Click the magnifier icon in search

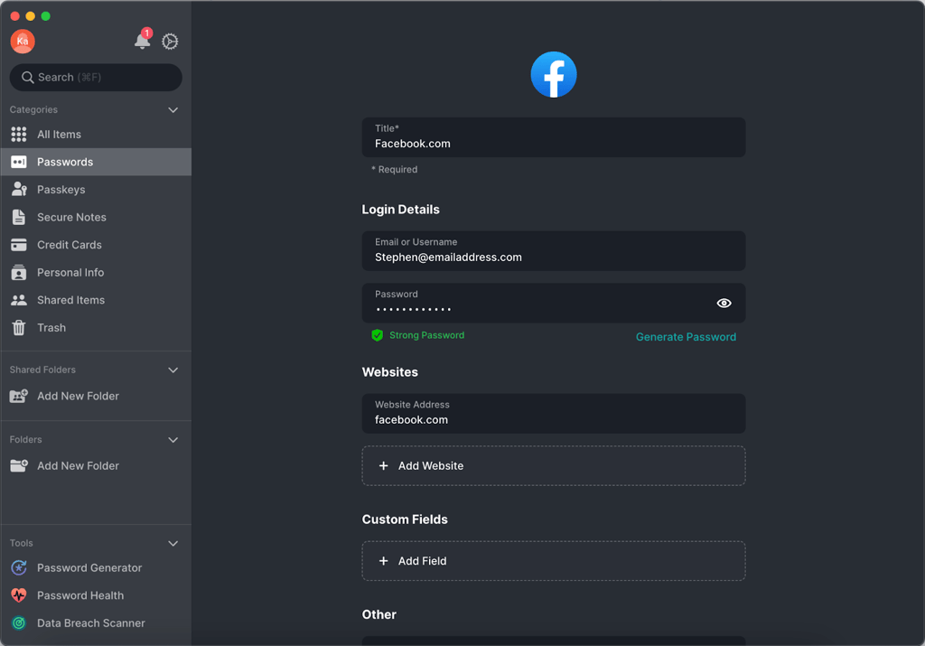pyautogui.click(x=27, y=78)
